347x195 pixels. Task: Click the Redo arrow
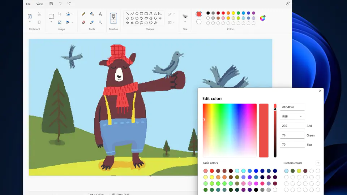point(69,4)
